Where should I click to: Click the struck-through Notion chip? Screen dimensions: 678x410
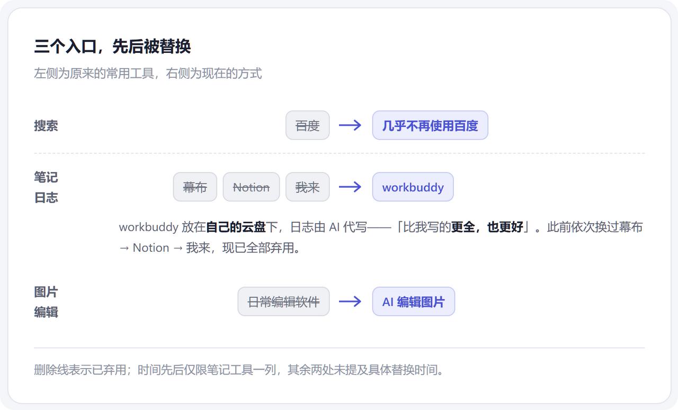[251, 187]
